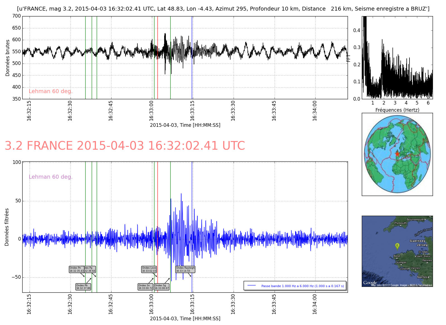Select the Ondes Pn annotation box
This screenshot has width=446, height=325.
click(76, 269)
